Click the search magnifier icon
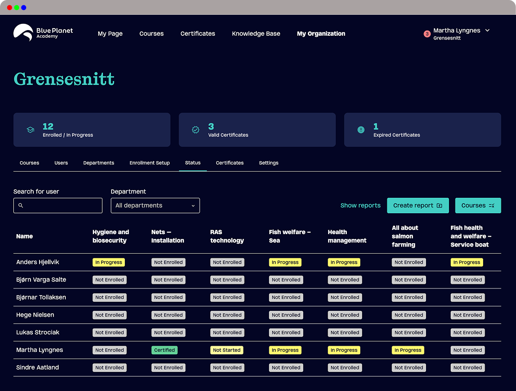The image size is (516, 391). click(x=21, y=206)
